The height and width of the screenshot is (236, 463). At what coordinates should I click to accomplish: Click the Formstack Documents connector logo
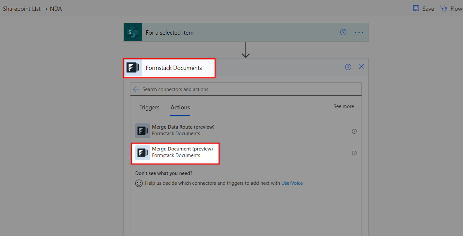click(133, 68)
